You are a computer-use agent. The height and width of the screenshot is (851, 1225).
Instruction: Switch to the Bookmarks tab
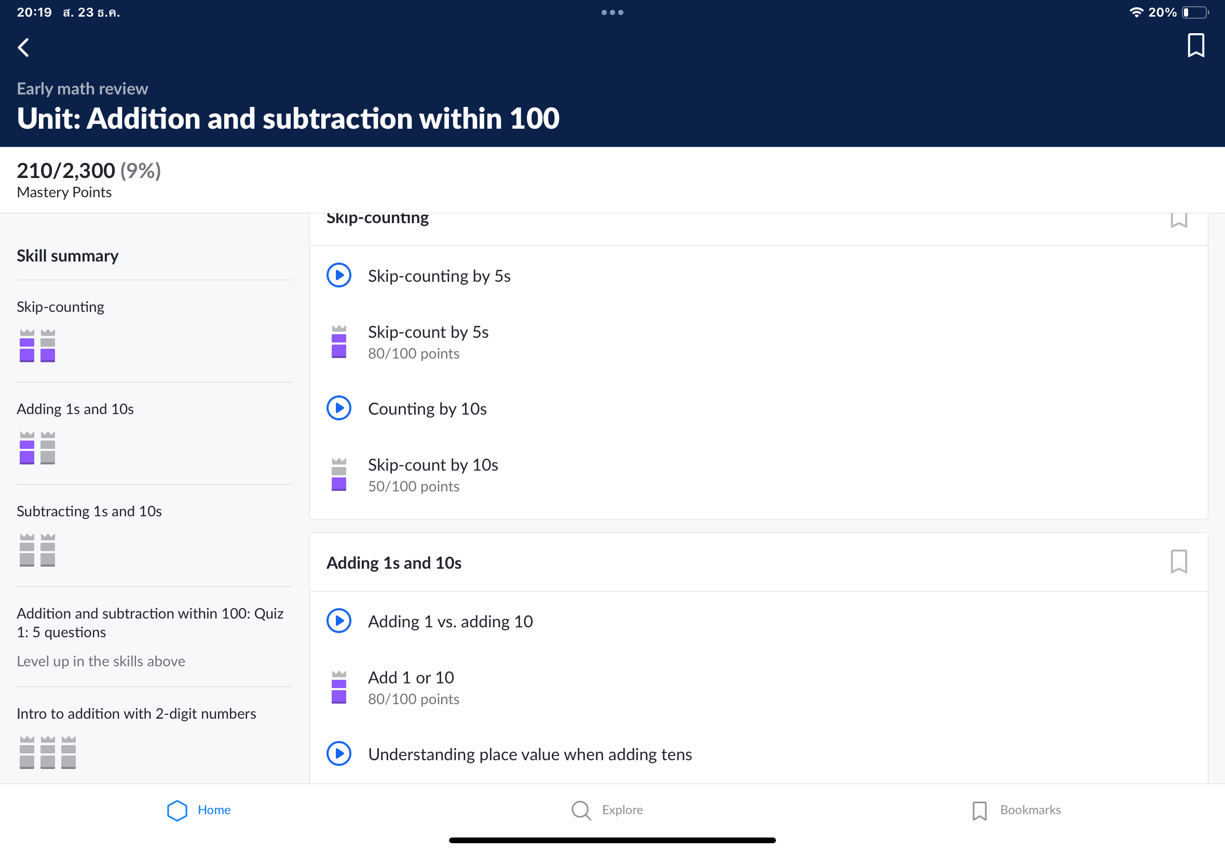pos(1016,810)
